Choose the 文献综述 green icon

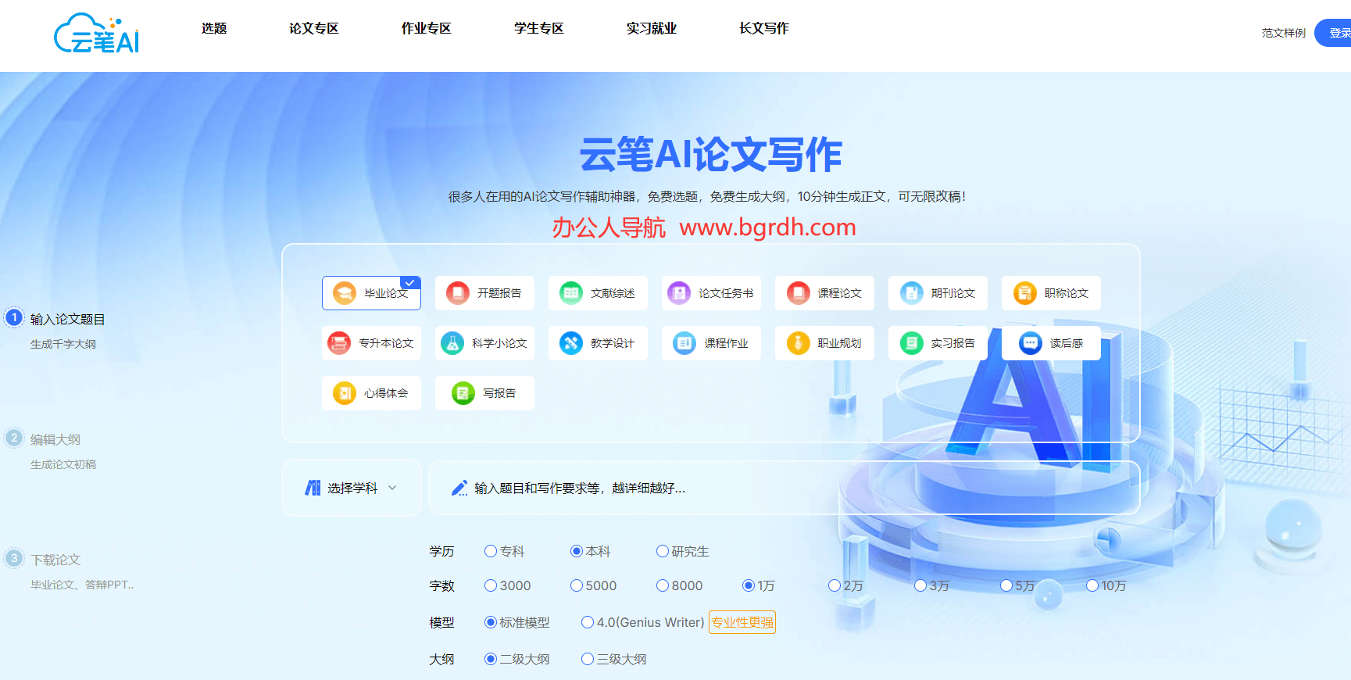[571, 293]
